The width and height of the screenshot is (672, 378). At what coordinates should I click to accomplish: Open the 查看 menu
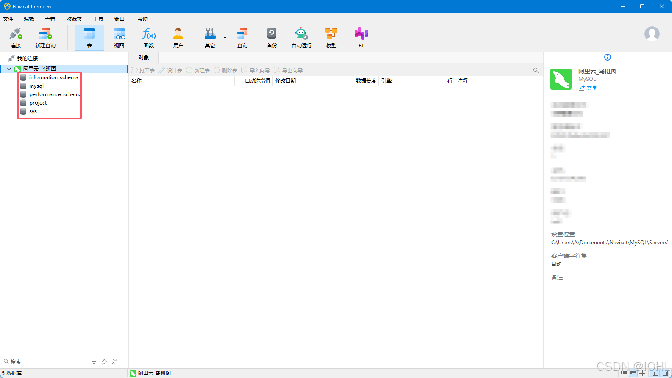point(50,19)
